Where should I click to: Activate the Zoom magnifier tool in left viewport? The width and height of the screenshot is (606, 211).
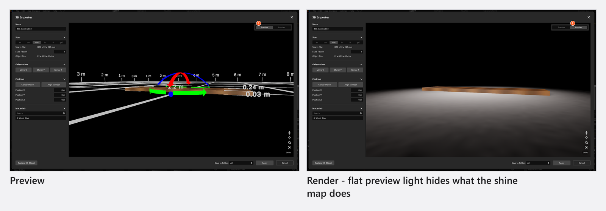(x=289, y=143)
